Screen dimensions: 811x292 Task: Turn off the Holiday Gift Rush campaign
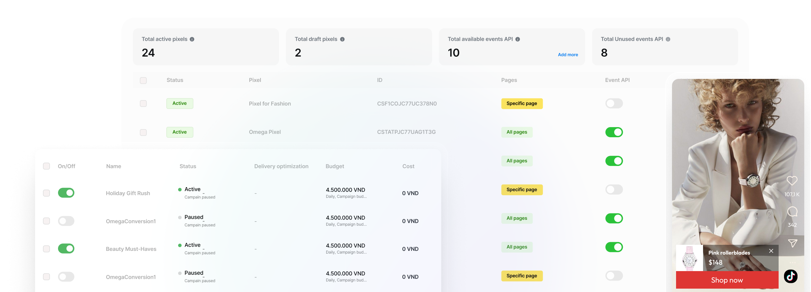[66, 193]
